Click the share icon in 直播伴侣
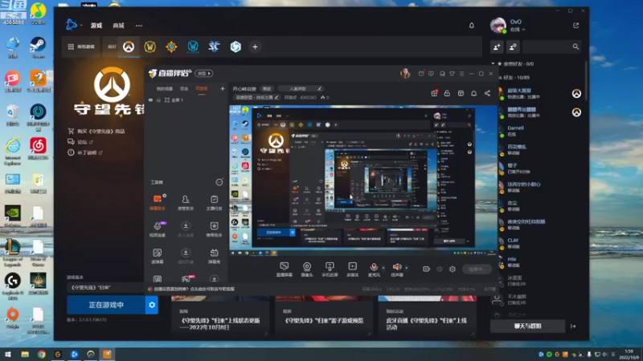Screen dimensions: 643x361 [x=487, y=93]
